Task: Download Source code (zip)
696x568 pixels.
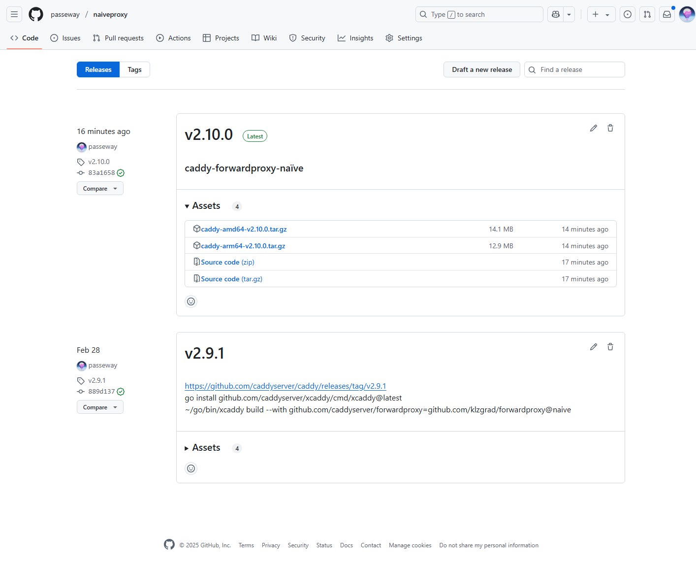Action: [227, 262]
